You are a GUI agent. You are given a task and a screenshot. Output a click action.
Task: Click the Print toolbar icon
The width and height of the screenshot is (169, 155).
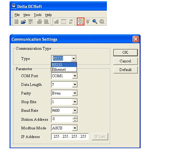point(40,22)
